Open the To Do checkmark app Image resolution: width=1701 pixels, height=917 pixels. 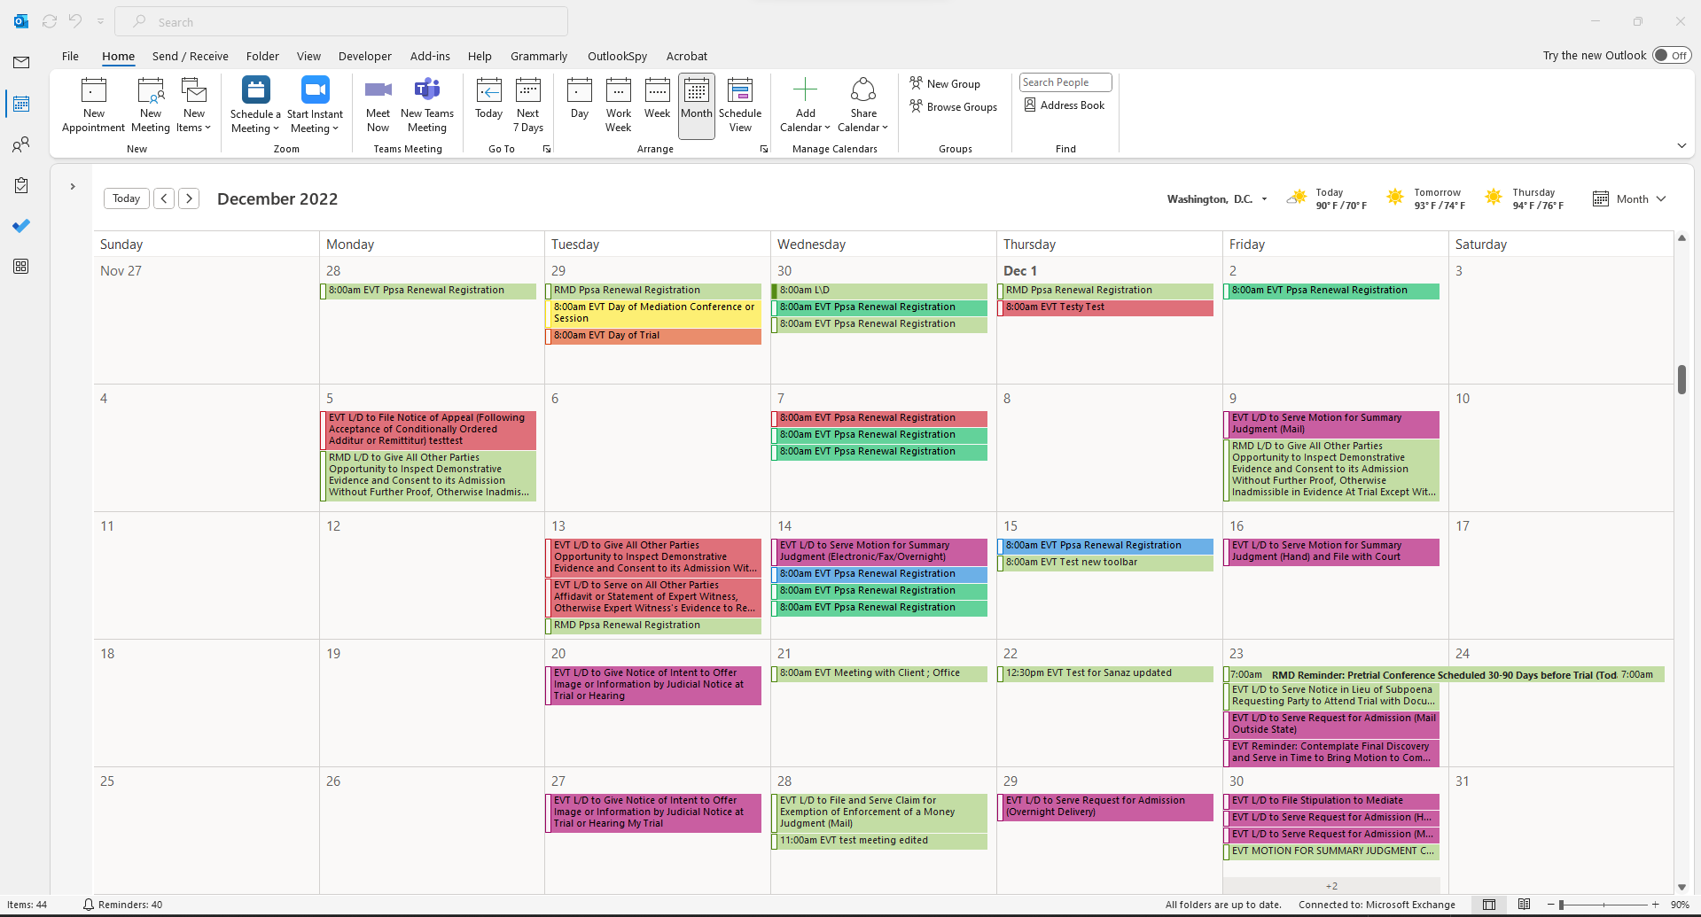(x=21, y=226)
